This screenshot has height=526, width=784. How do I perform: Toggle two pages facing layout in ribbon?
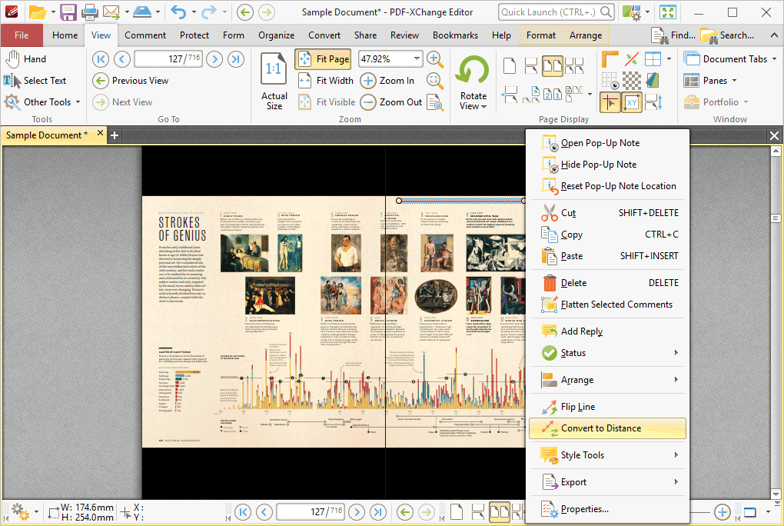point(553,65)
